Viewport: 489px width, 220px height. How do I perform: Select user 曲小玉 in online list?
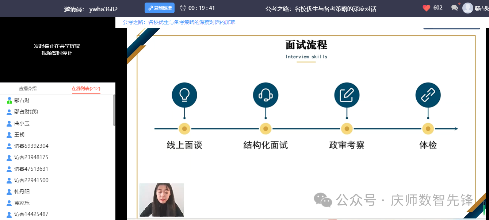pos(22,123)
